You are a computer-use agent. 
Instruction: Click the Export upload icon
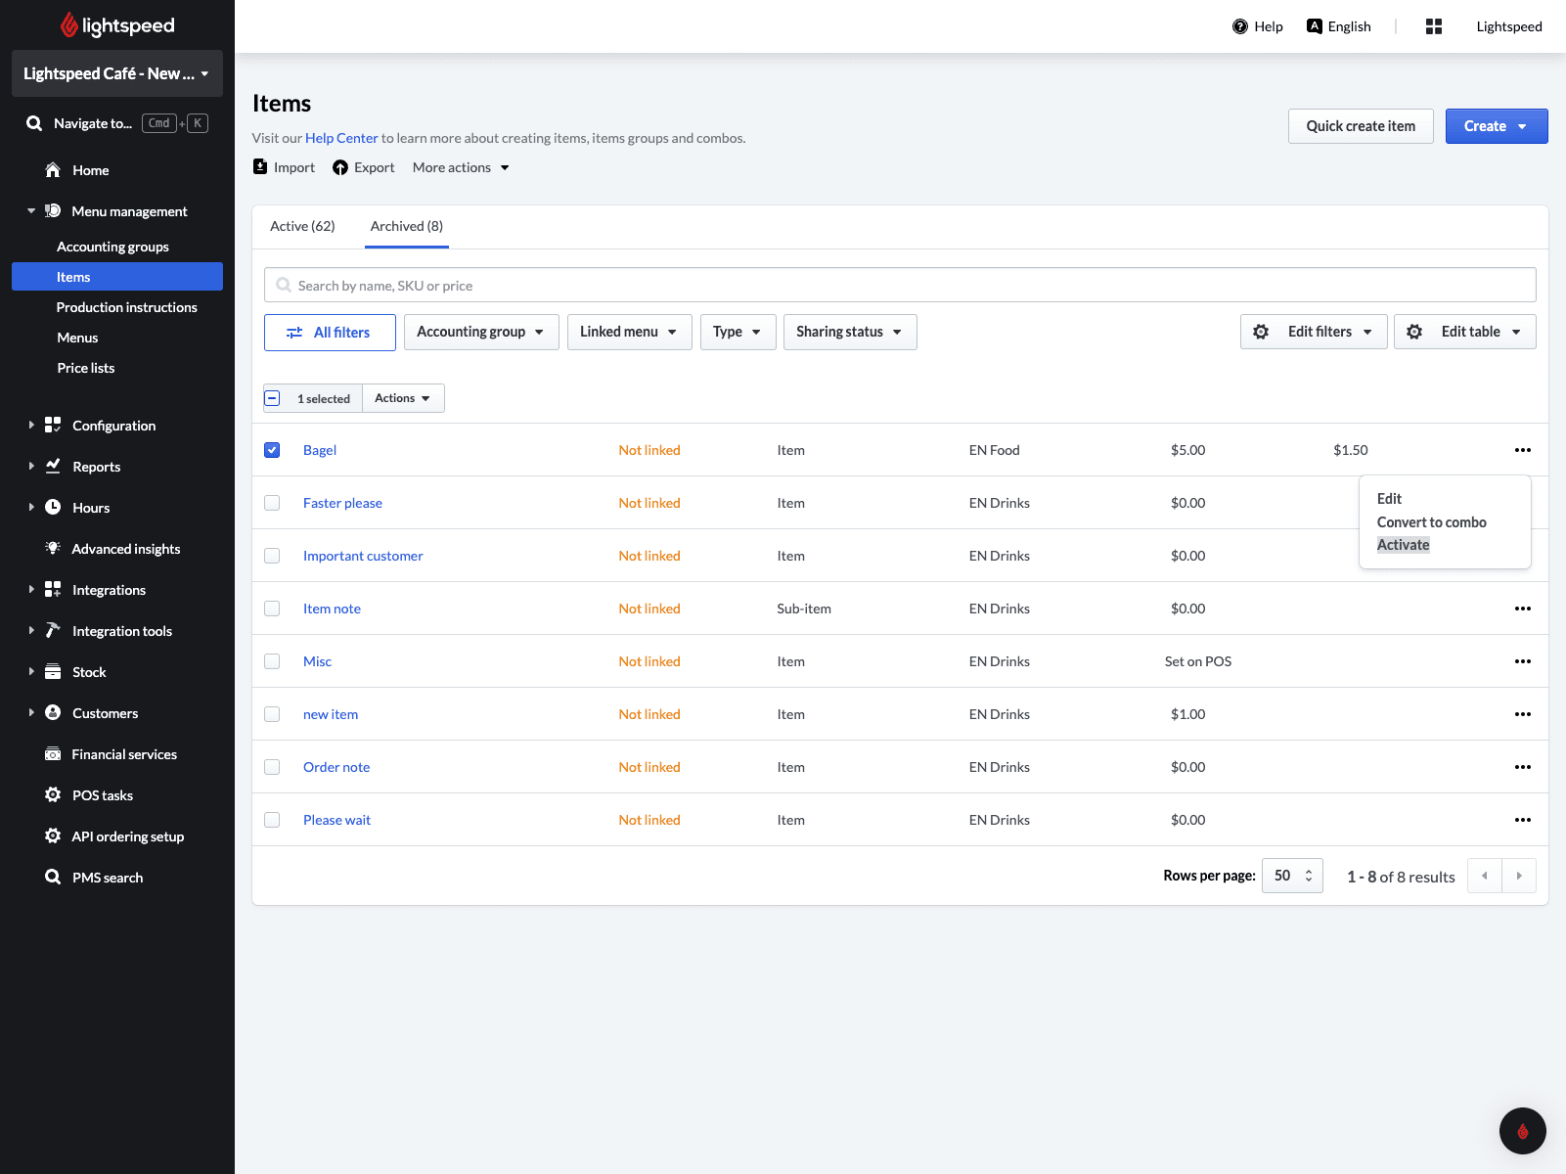[x=340, y=167]
